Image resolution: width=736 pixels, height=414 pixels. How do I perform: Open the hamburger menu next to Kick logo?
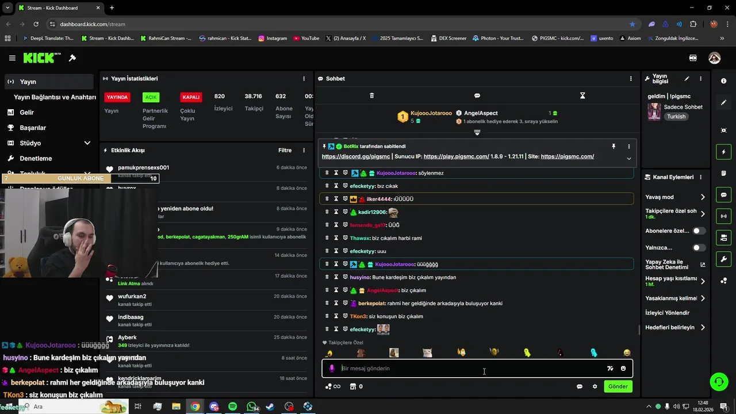click(12, 58)
